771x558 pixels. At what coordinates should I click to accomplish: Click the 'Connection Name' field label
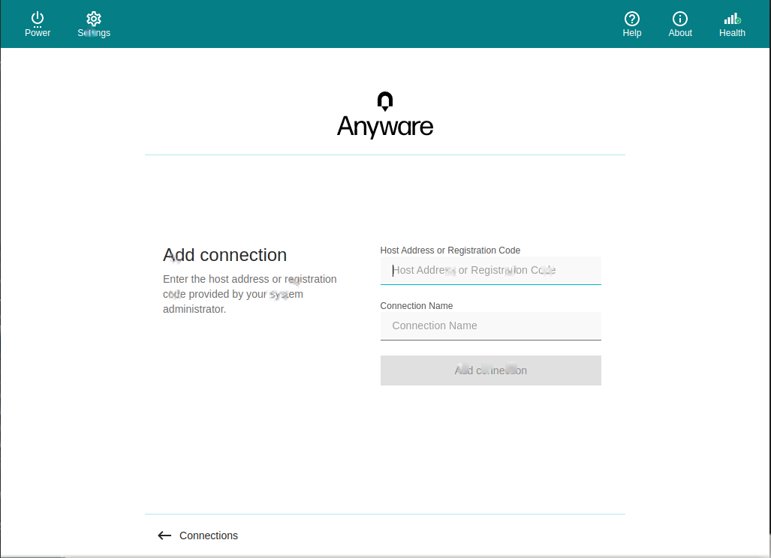[x=417, y=306]
